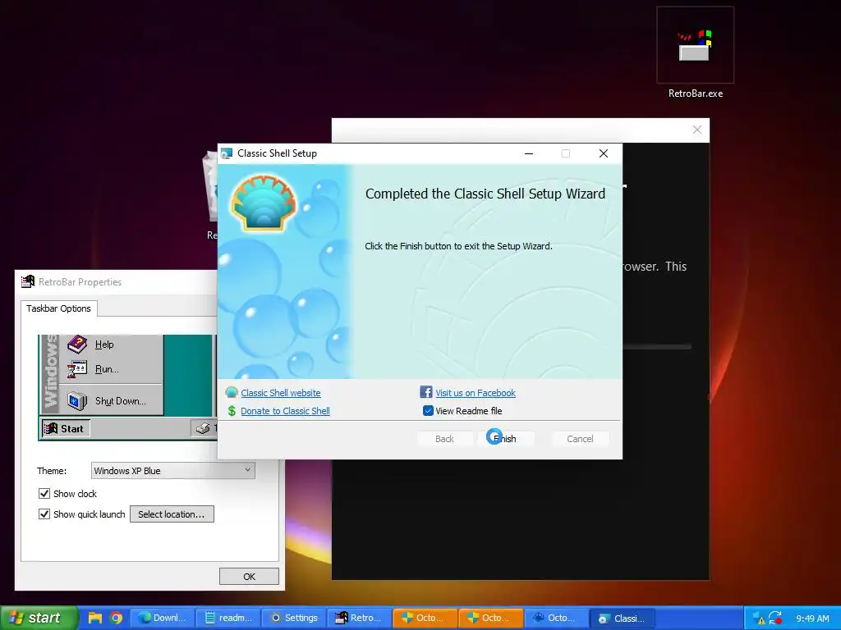Click the network warning tray icon

click(758, 619)
